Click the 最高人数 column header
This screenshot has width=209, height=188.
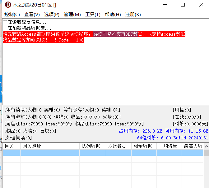tap(193, 146)
